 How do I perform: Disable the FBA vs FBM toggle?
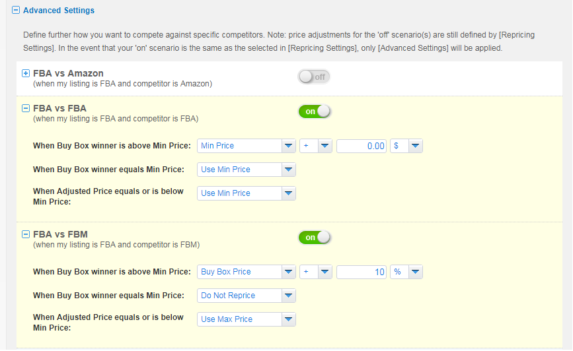click(x=315, y=238)
